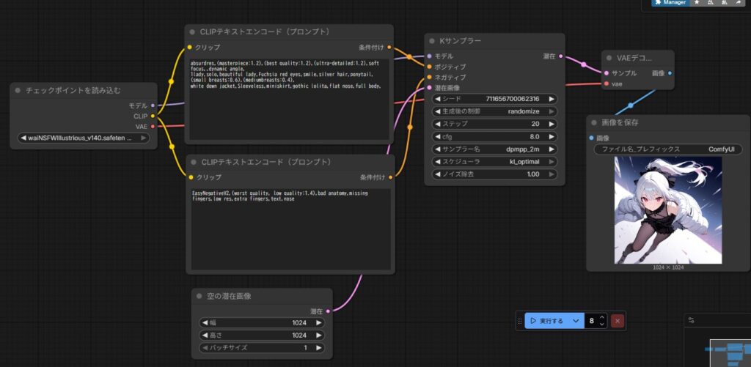
Task: Collapse the 画像を保存 node via header dot
Action: pyautogui.click(x=596, y=123)
